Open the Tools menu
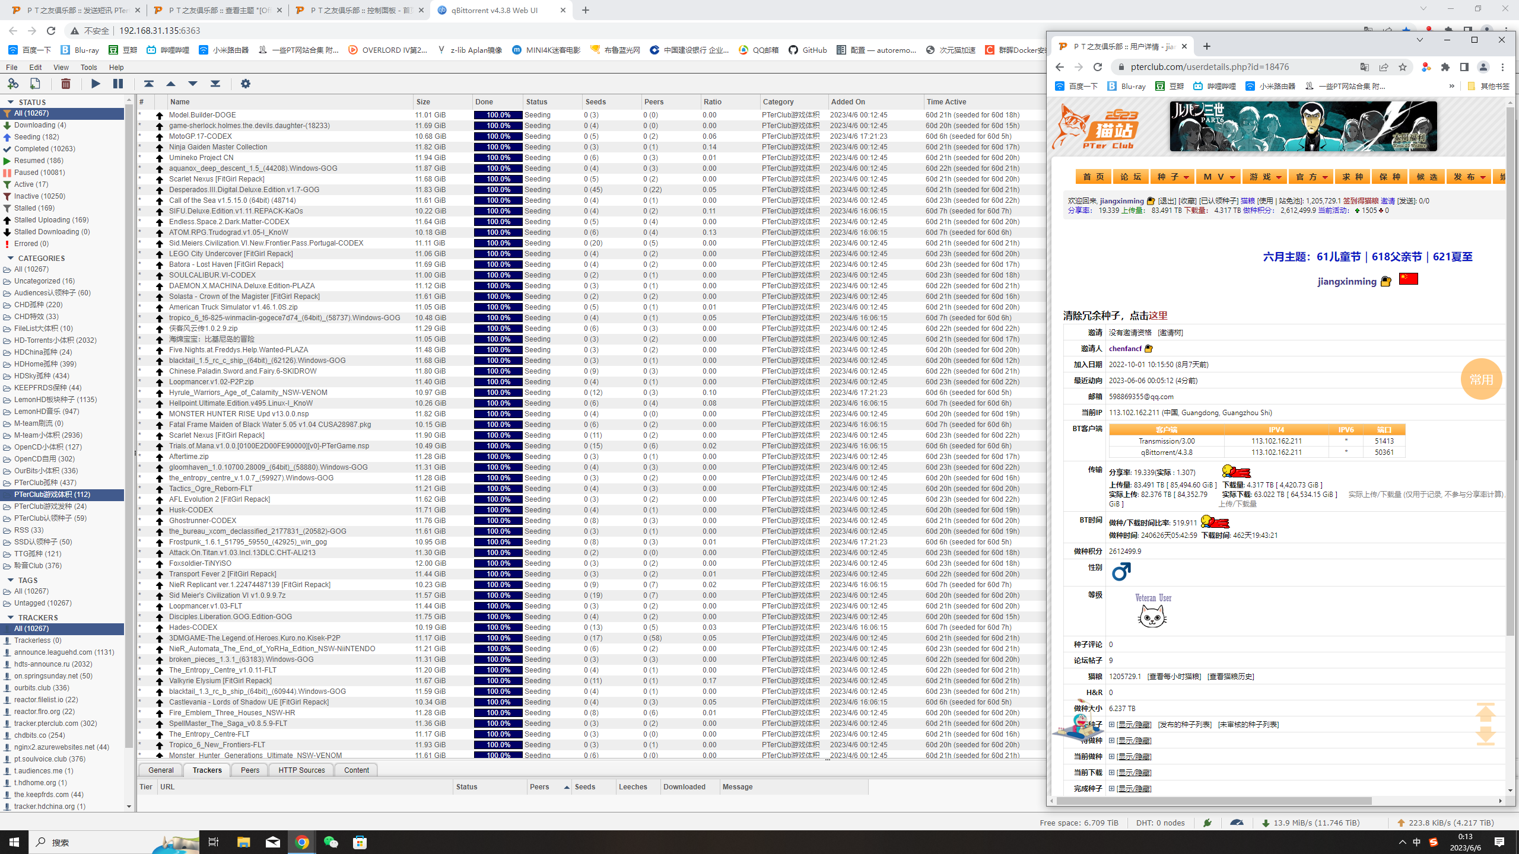The width and height of the screenshot is (1519, 854). 88,67
